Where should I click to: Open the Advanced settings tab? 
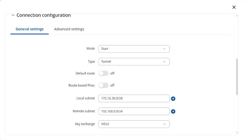pos(69,29)
